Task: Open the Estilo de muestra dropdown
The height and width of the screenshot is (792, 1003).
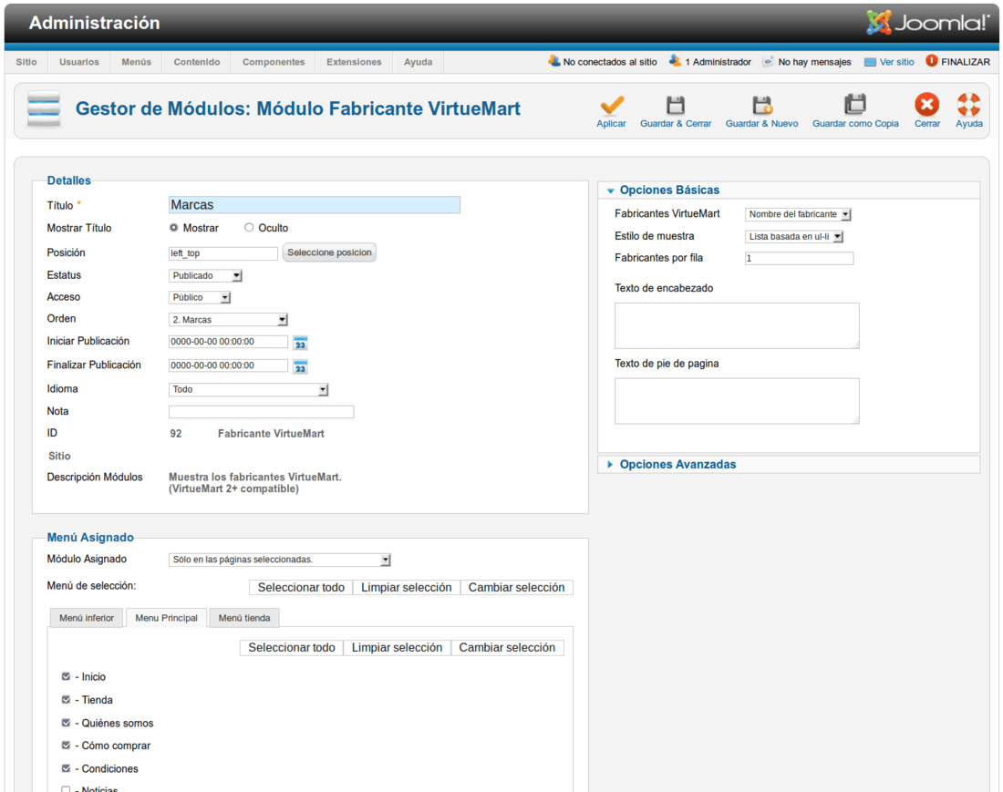Action: tap(794, 237)
